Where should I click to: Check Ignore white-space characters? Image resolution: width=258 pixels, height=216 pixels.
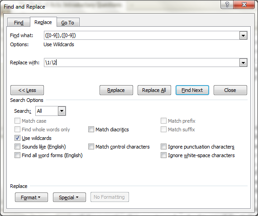[x=163, y=155]
